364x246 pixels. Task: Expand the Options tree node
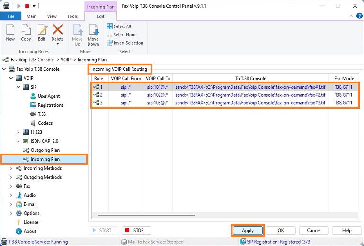11,213
